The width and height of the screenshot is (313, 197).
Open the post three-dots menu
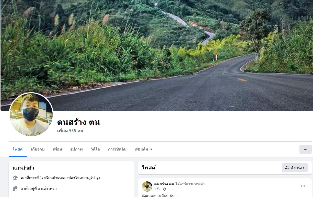[x=303, y=186]
